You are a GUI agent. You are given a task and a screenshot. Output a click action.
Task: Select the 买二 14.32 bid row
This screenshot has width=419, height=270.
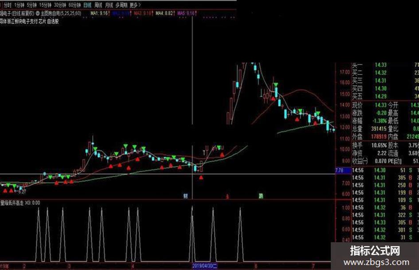tap(385, 72)
